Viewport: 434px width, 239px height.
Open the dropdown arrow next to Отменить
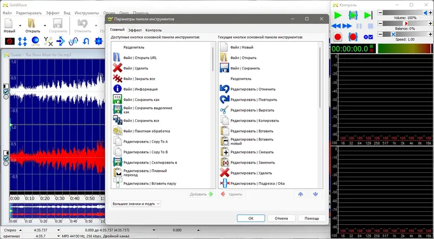click(x=96, y=25)
